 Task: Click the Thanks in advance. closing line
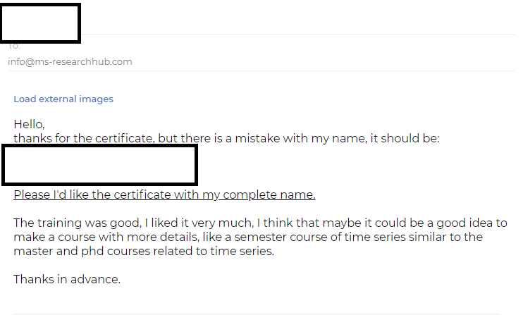coord(67,279)
